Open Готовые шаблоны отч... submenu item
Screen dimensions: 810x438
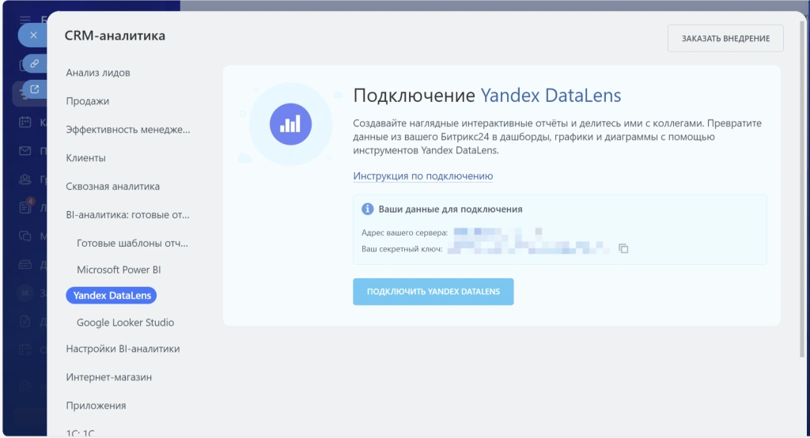pos(132,244)
